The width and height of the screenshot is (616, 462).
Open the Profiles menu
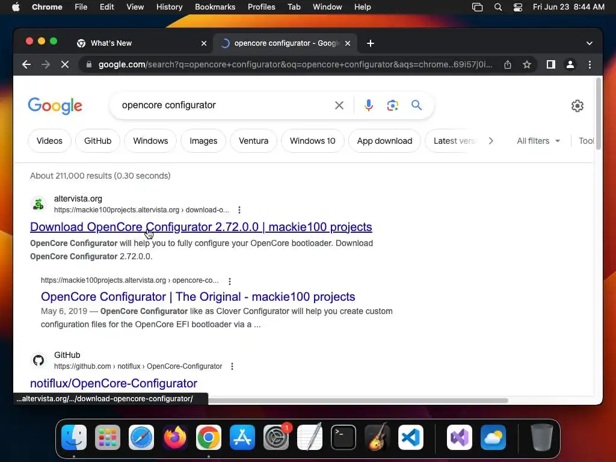(x=261, y=7)
